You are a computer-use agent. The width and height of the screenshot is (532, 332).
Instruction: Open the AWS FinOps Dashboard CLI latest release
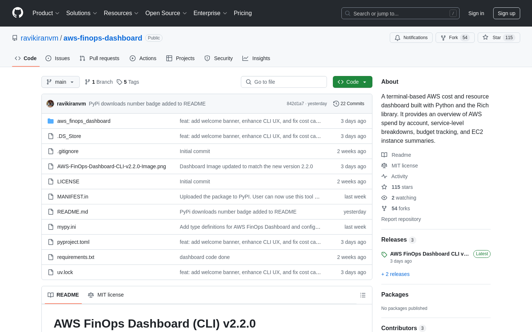[x=429, y=254]
